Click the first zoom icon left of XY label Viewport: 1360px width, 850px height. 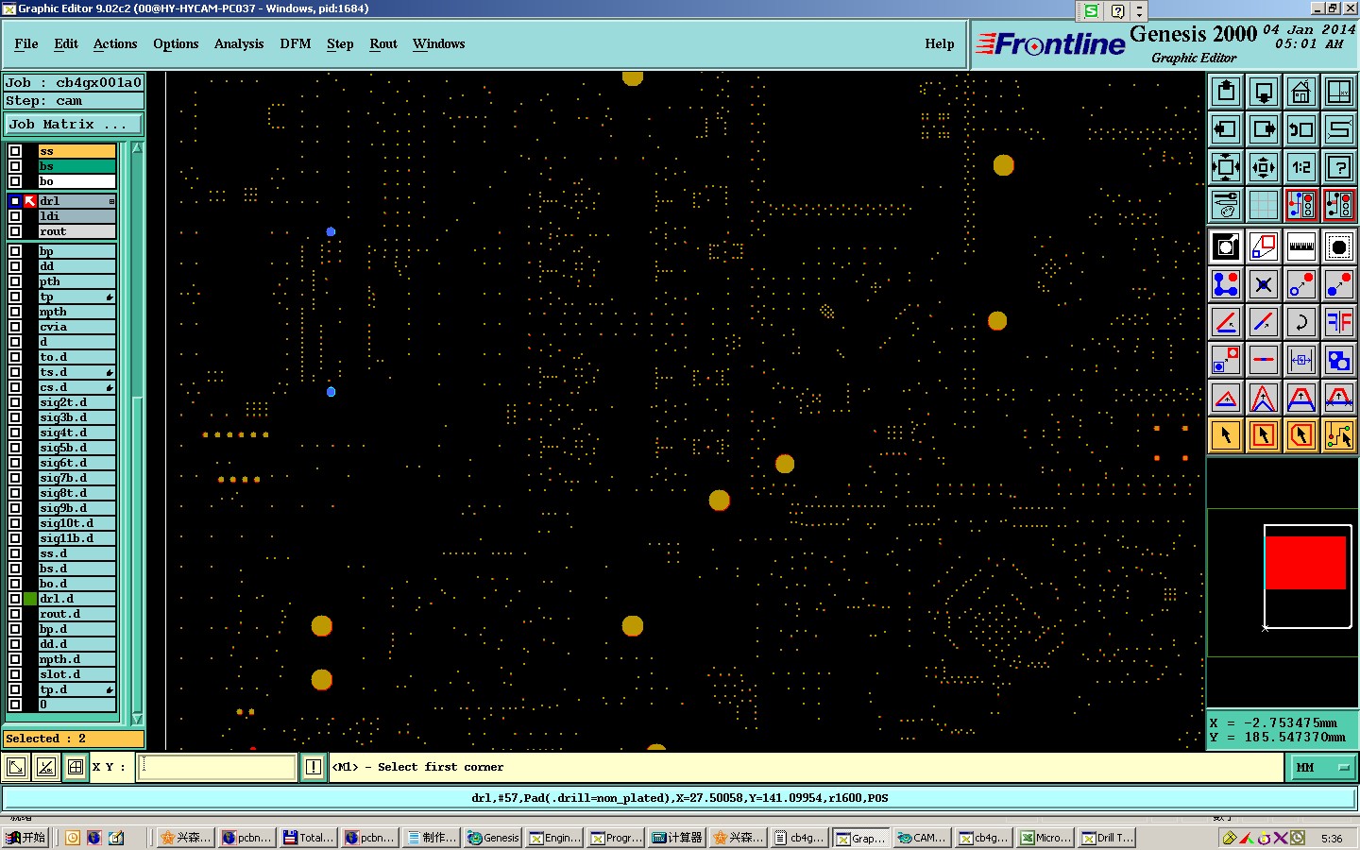pos(16,767)
